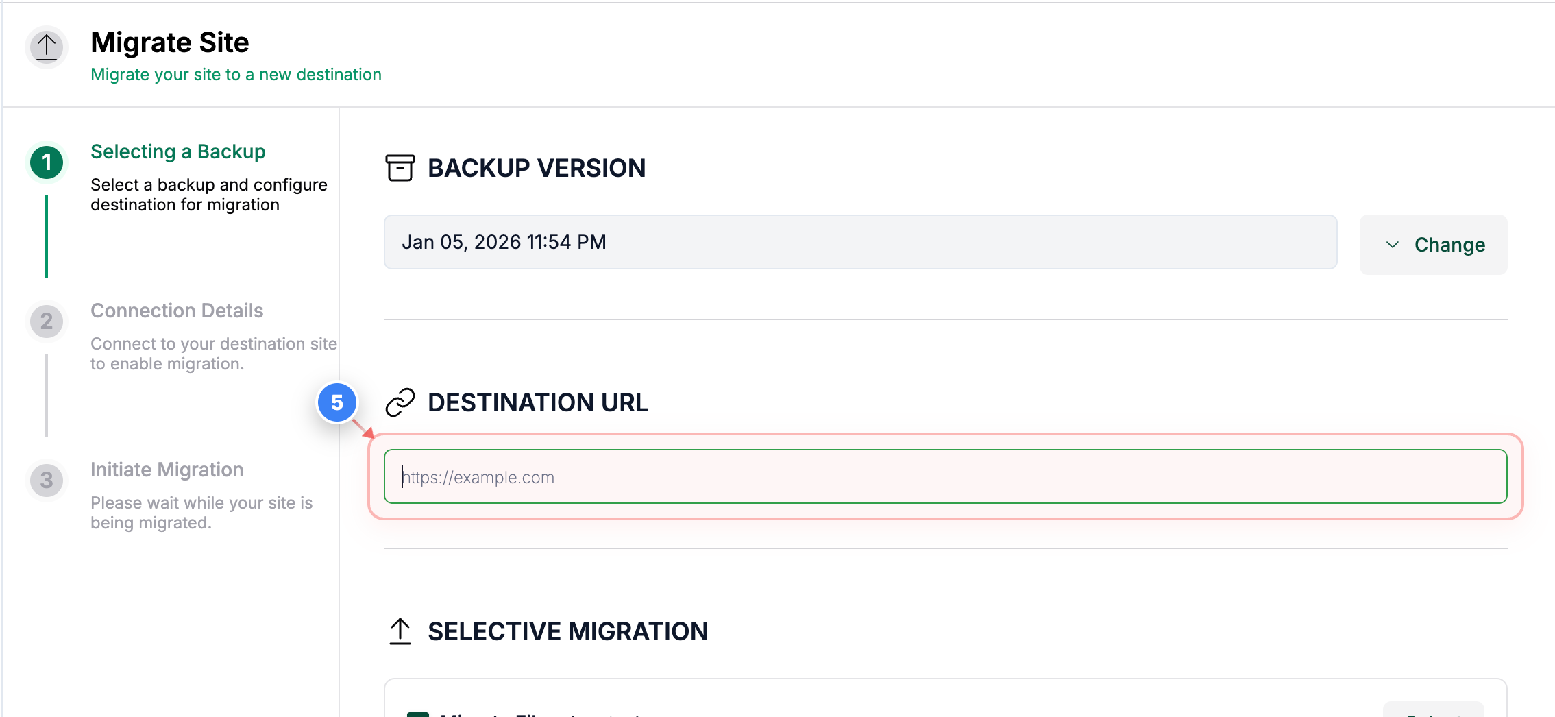The height and width of the screenshot is (717, 1555).
Task: Go to the Selecting a Backup step
Action: coord(178,151)
